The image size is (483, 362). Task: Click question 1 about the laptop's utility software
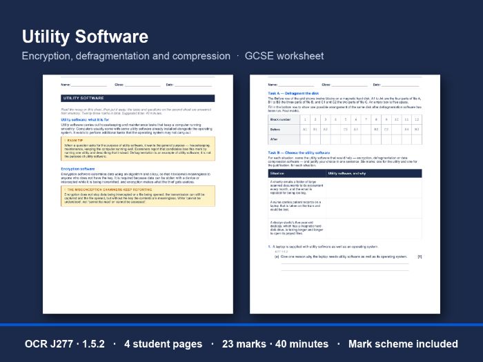click(323, 247)
